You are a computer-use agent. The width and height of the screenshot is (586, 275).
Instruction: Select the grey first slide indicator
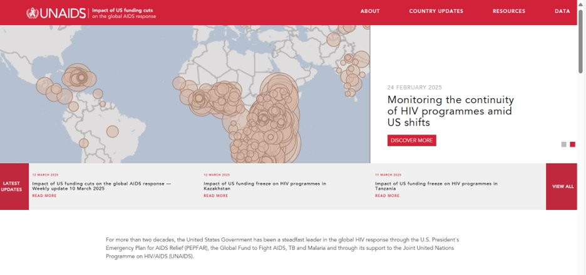[564, 144]
